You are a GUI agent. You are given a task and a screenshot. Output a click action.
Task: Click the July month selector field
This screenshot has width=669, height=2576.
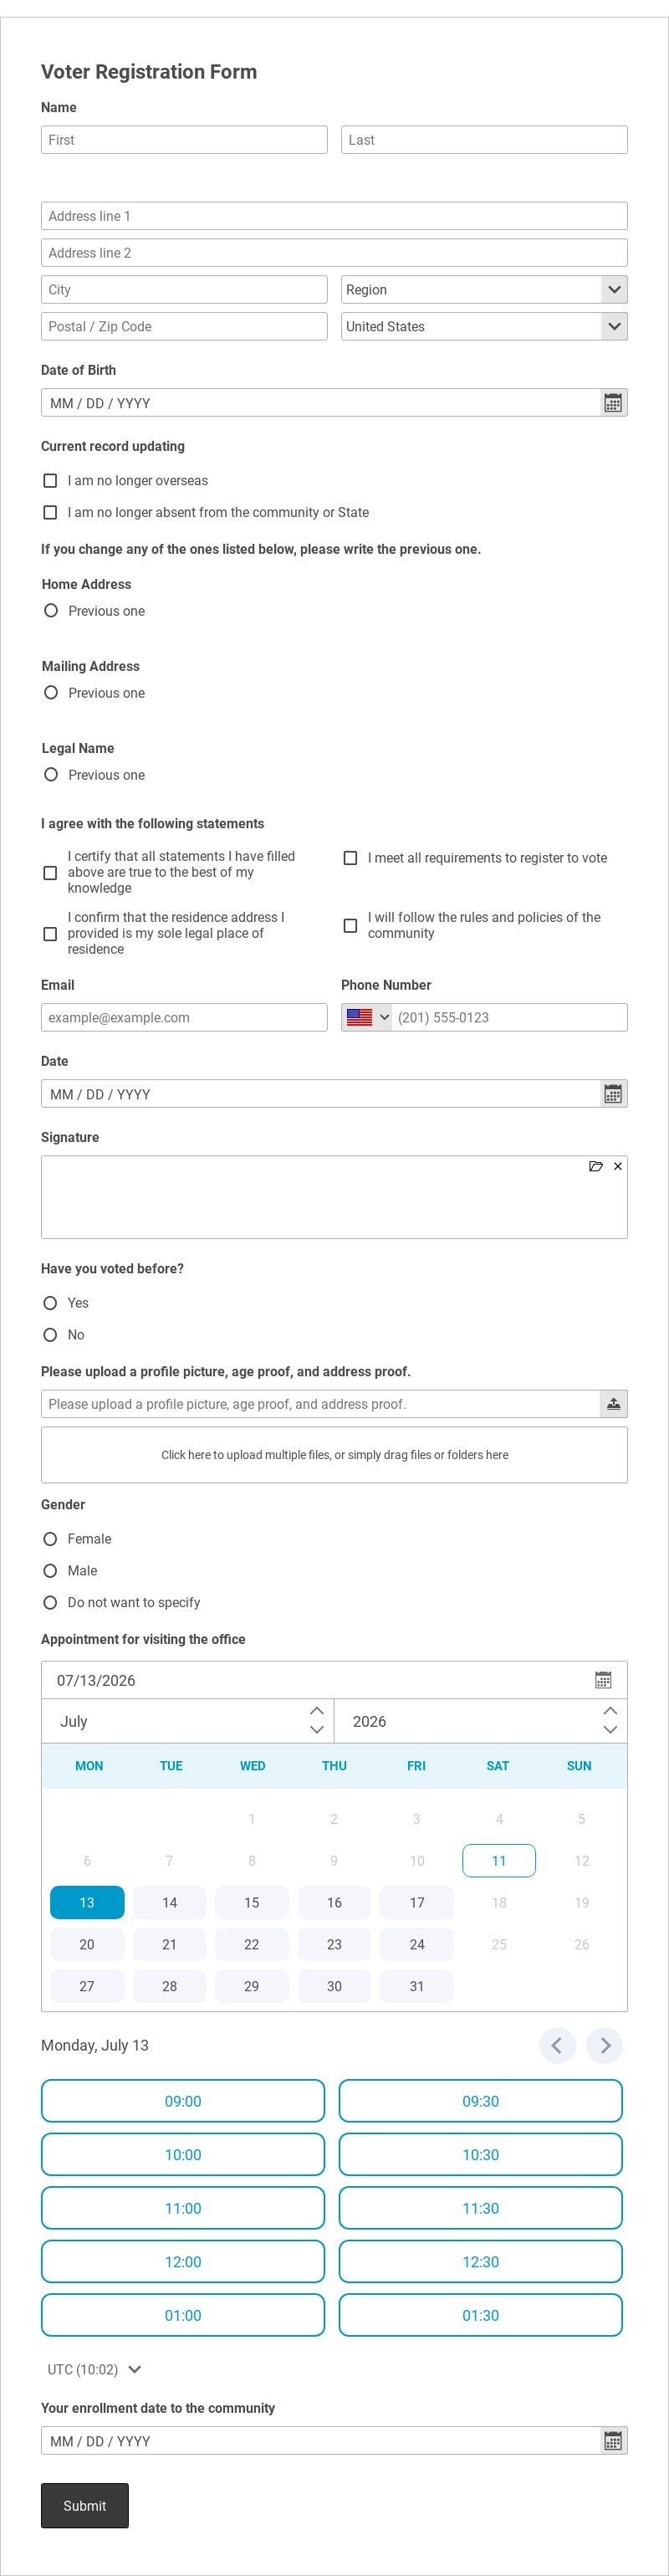coord(187,1721)
